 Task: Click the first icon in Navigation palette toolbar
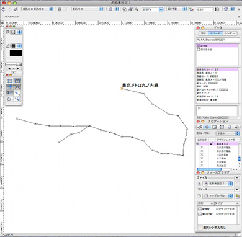coord(199,127)
